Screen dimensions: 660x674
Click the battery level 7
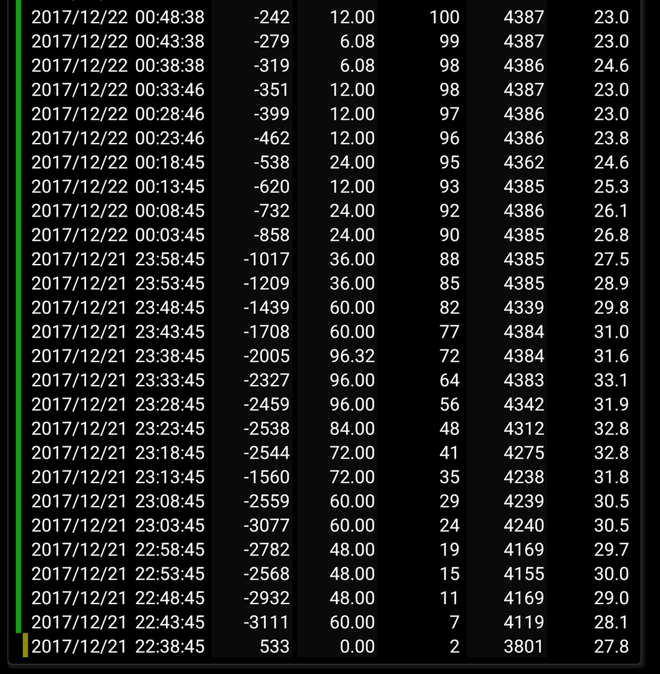click(x=455, y=622)
